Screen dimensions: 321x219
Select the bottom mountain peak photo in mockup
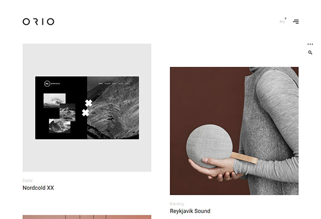coord(59,126)
